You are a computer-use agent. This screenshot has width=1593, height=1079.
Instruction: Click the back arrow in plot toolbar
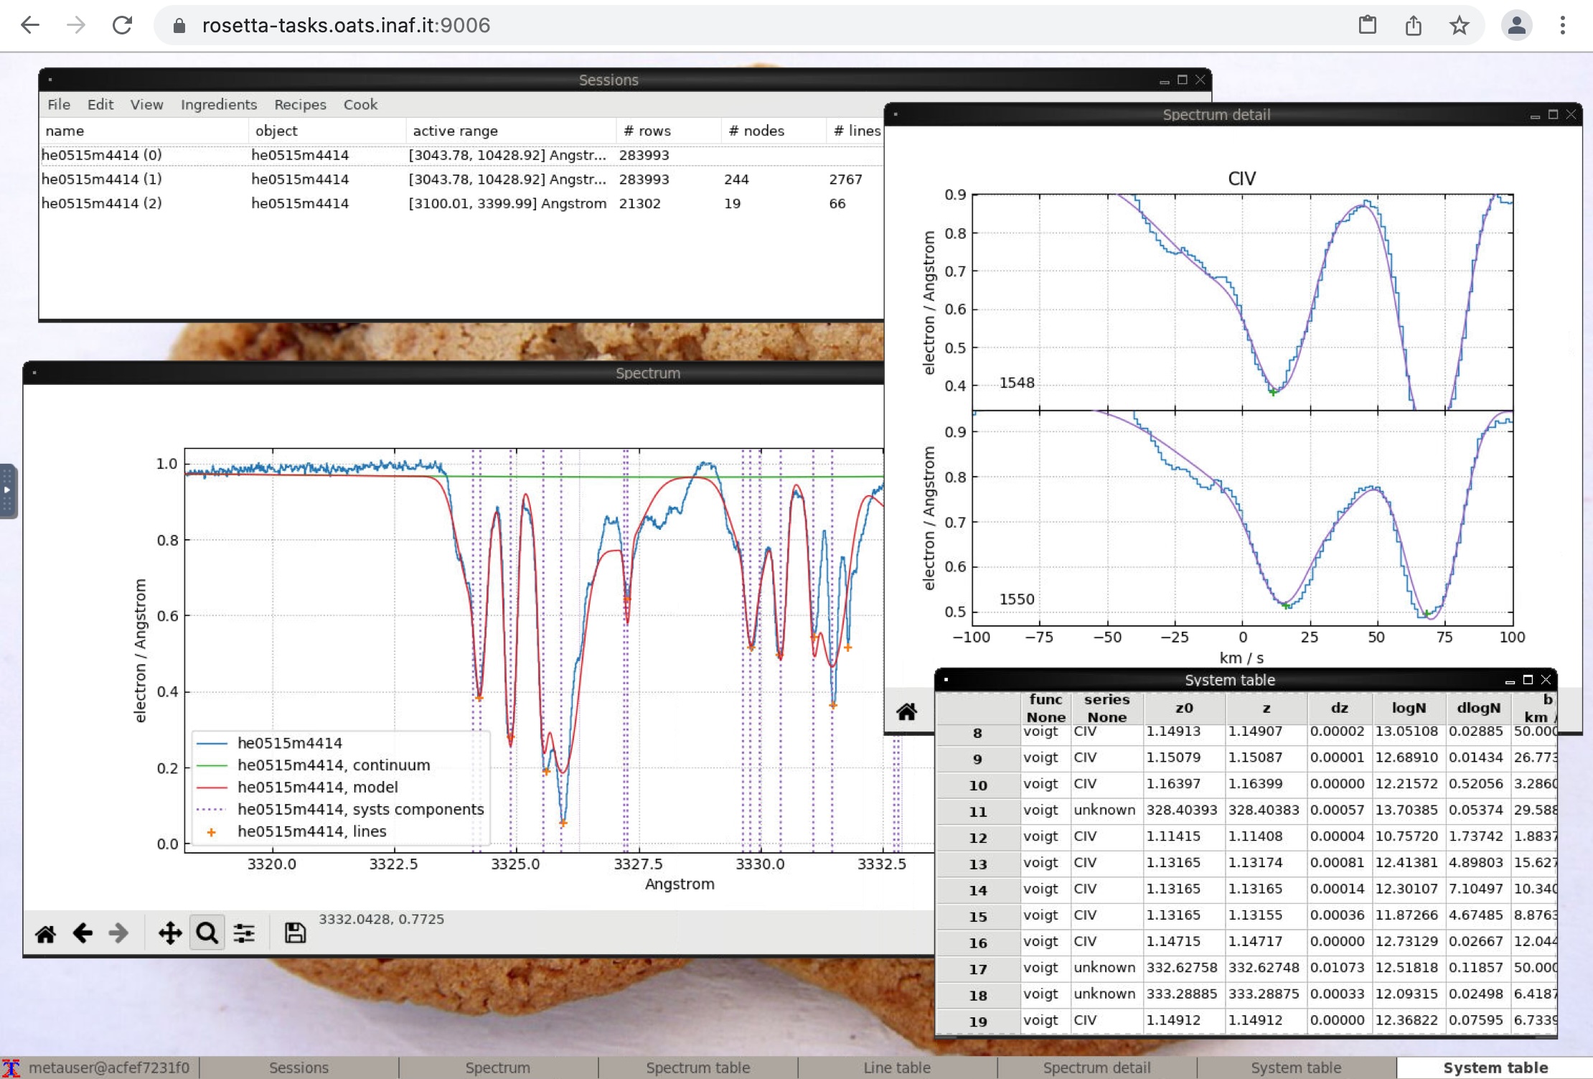83,933
